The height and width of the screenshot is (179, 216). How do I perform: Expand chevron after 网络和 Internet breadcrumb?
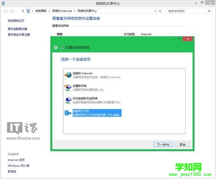pos(74,11)
